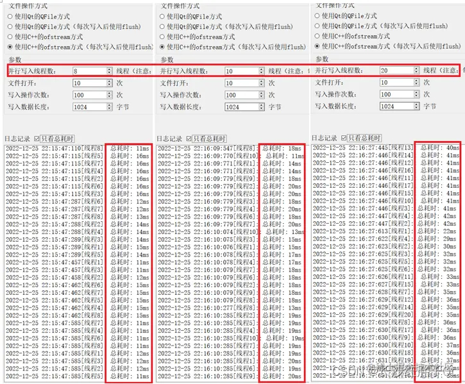This screenshot has height=384, width=465.
Task: Select log row 22:15:47:287[线程6]
Action: tap(78, 201)
